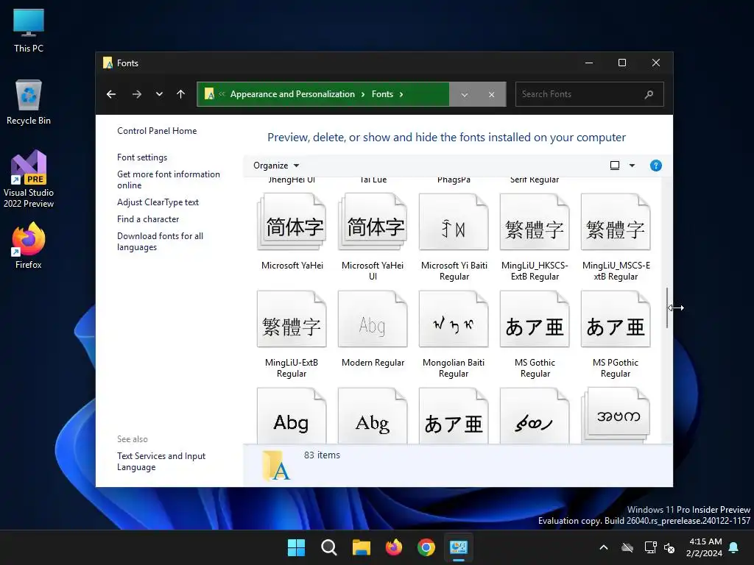Select the MS PGothic Regular font icon
Screen dimensions: 754x565
tap(616, 319)
